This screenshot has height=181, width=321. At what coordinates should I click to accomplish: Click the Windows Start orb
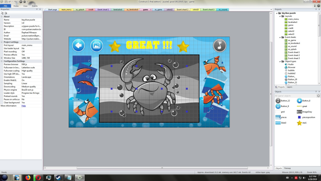[4, 177]
